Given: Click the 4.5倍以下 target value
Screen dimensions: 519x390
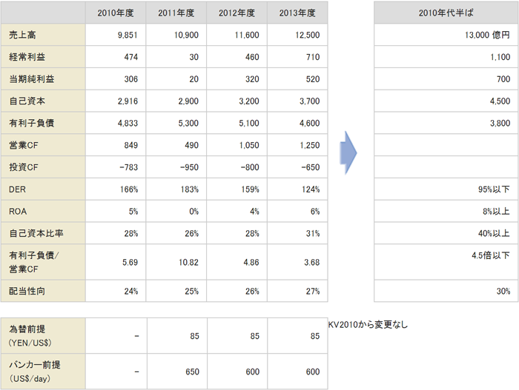Looking at the screenshot, I should click(491, 255).
